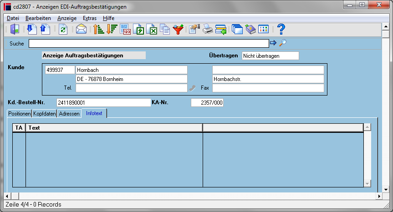
Task: Click the open envelope mail icon
Action: (x=81, y=29)
